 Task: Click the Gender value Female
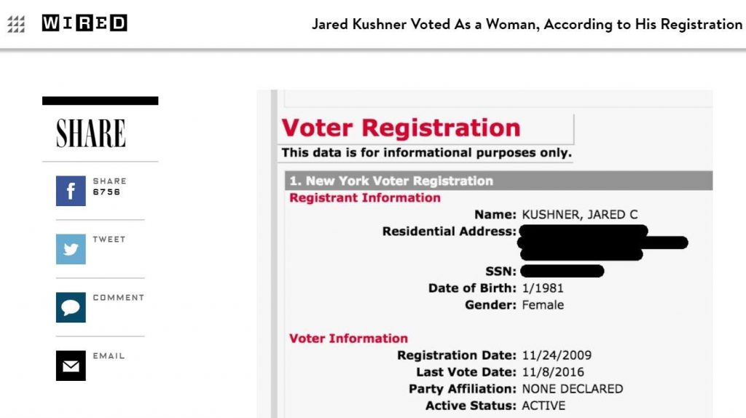click(x=543, y=304)
